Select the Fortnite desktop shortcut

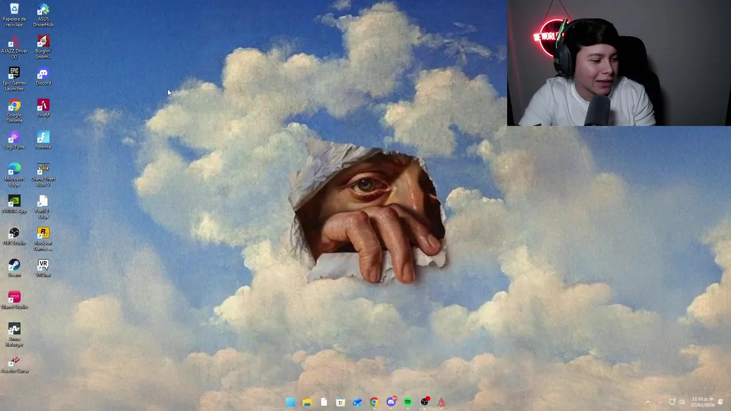43,141
